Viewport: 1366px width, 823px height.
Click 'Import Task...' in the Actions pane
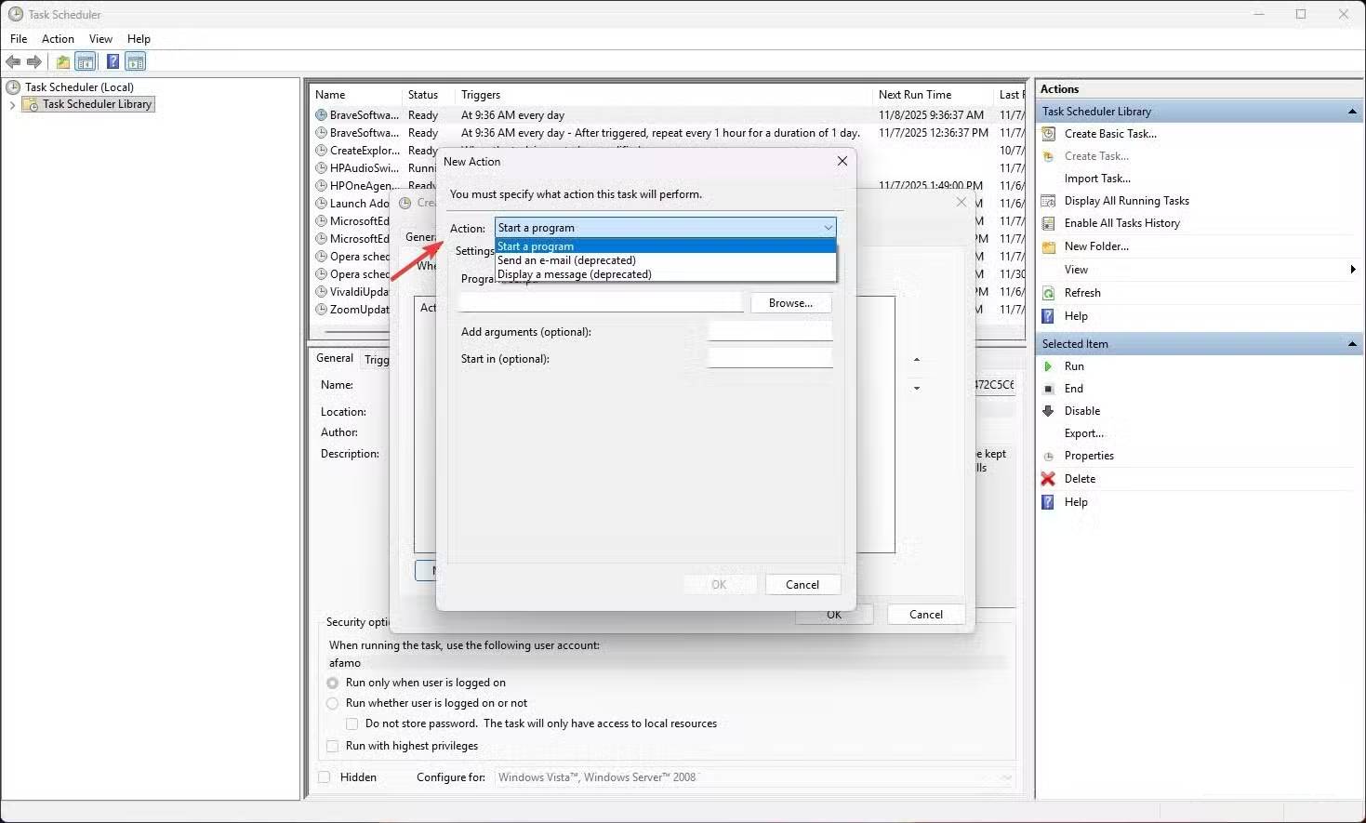[x=1097, y=179]
